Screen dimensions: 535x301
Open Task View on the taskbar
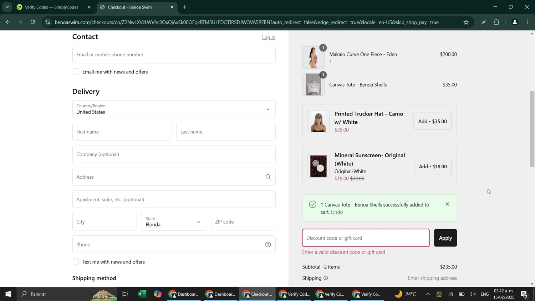pos(125,294)
